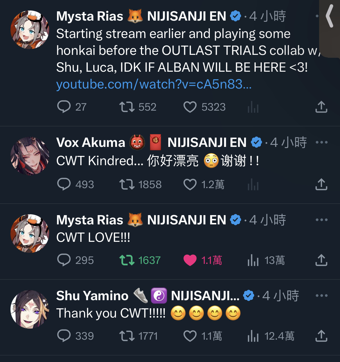Open replies on Mysta's honkai stream tweet
Screen dimensions: 340x362
coord(71,107)
